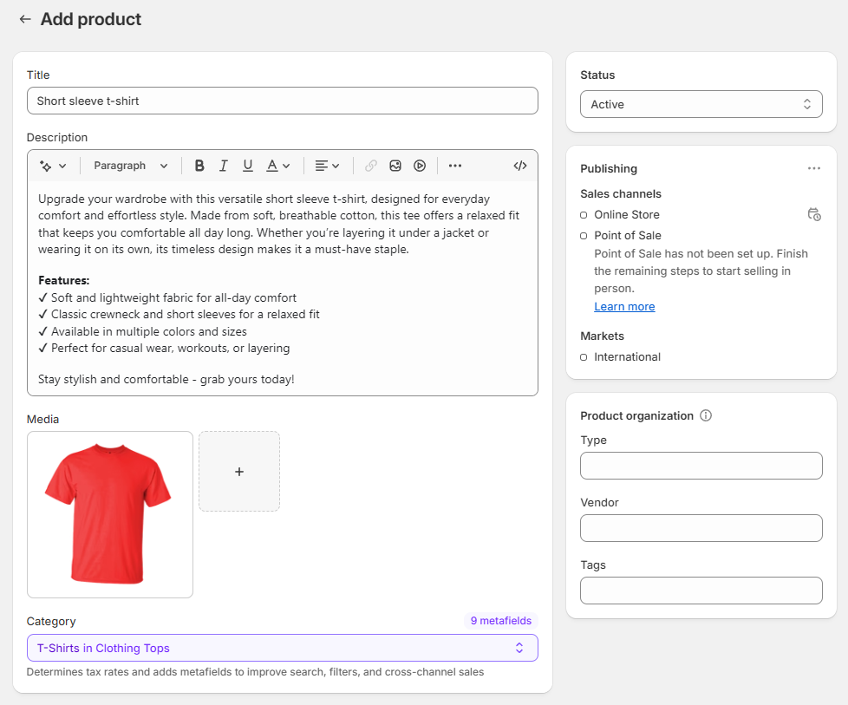This screenshot has height=705, width=848.
Task: Toggle bold formatting in the description editor
Action: click(x=199, y=165)
